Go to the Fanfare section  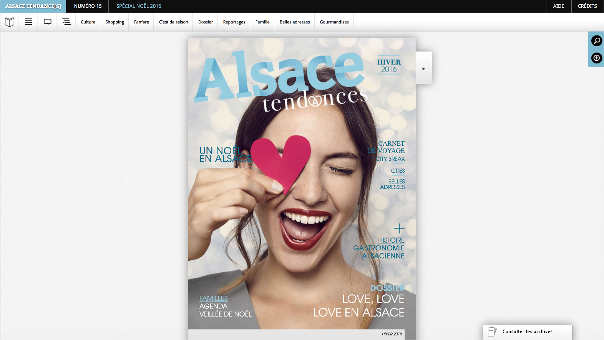141,22
